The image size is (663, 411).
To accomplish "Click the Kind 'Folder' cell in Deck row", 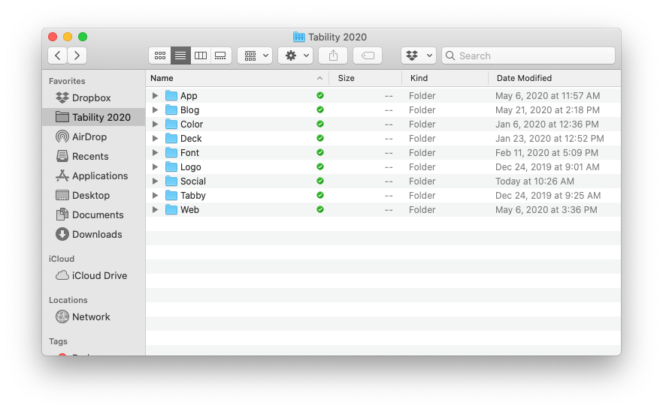I will point(422,139).
